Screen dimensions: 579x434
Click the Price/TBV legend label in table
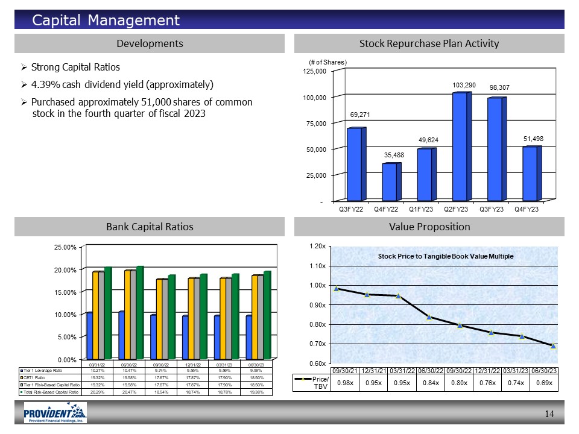click(320, 383)
